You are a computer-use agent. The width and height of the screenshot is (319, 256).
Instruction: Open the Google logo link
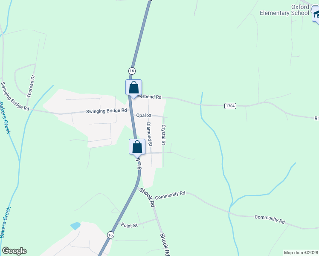click(x=14, y=251)
